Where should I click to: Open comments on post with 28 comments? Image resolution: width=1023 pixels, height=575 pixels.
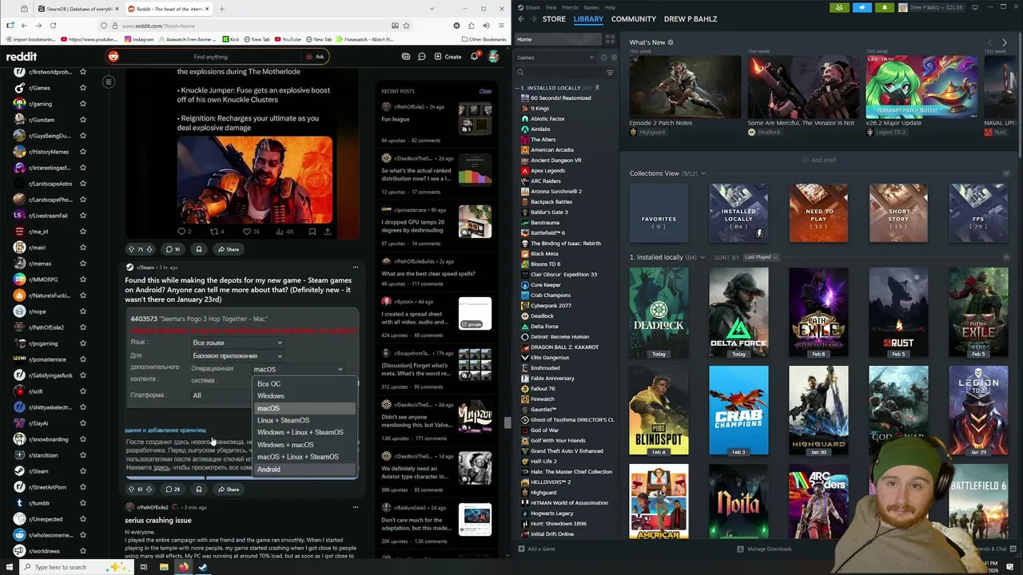click(173, 489)
